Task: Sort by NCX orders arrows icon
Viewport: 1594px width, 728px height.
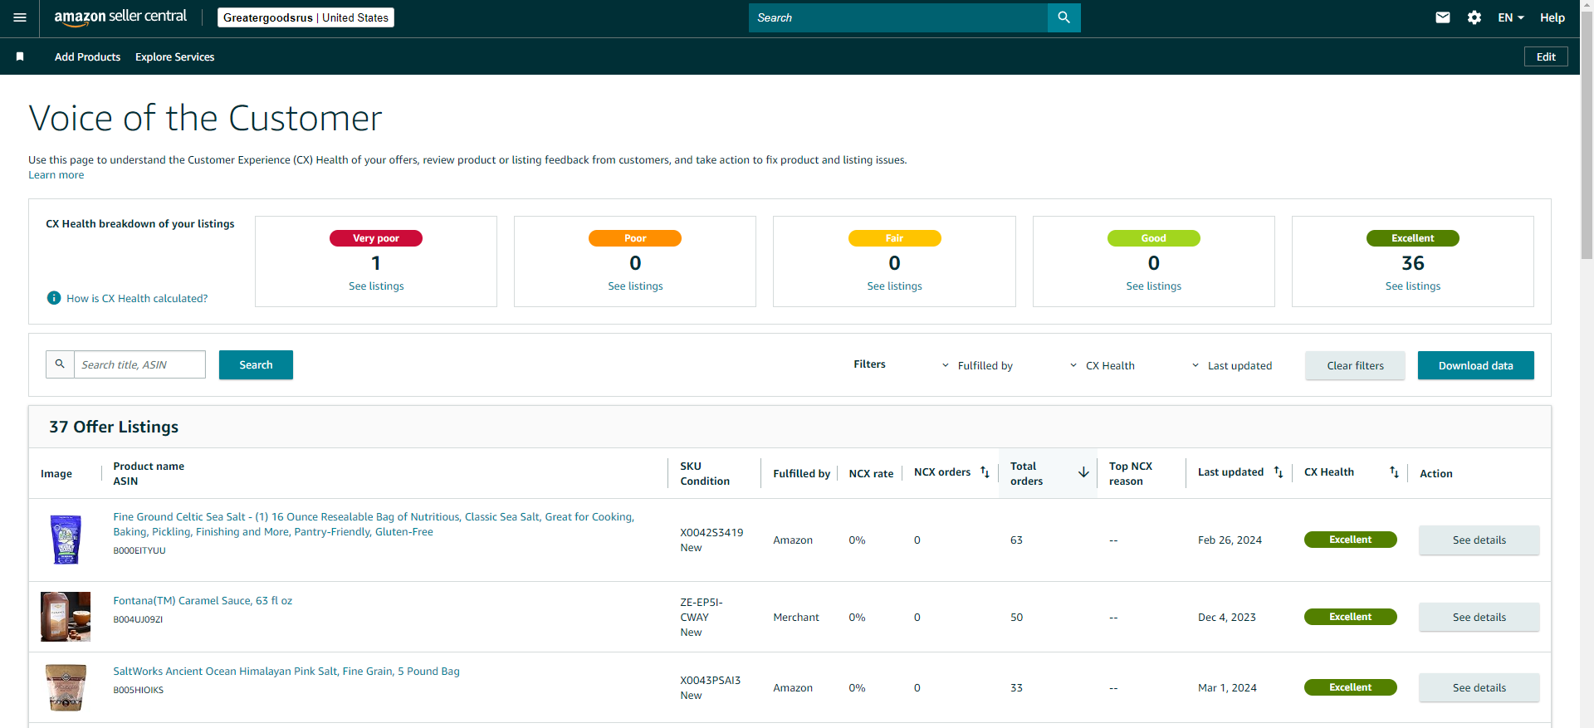Action: click(x=985, y=472)
